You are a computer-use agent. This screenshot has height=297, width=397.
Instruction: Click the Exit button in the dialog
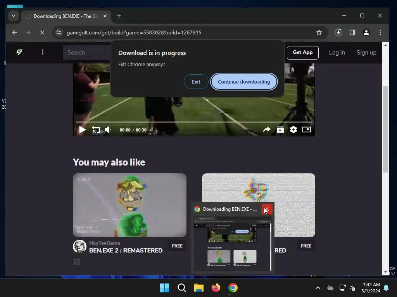[196, 82]
